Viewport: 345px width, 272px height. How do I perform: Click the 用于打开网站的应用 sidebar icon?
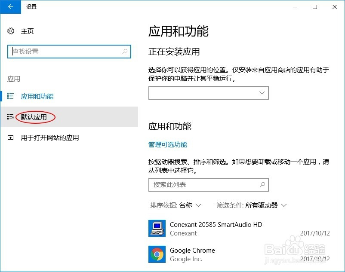[x=10, y=138]
